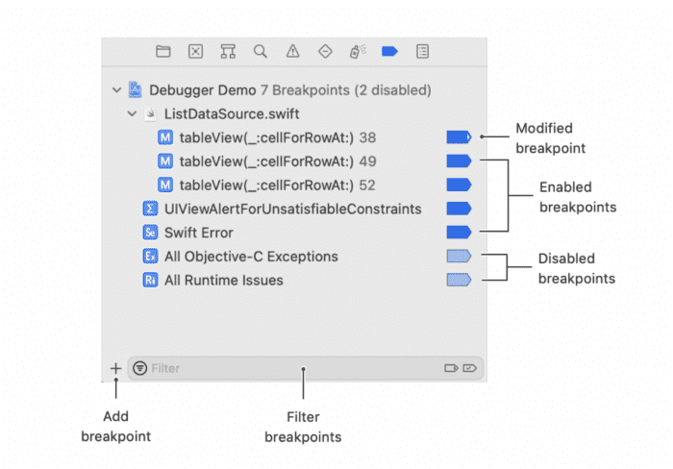Open the Source Control navigator icon

[196, 52]
